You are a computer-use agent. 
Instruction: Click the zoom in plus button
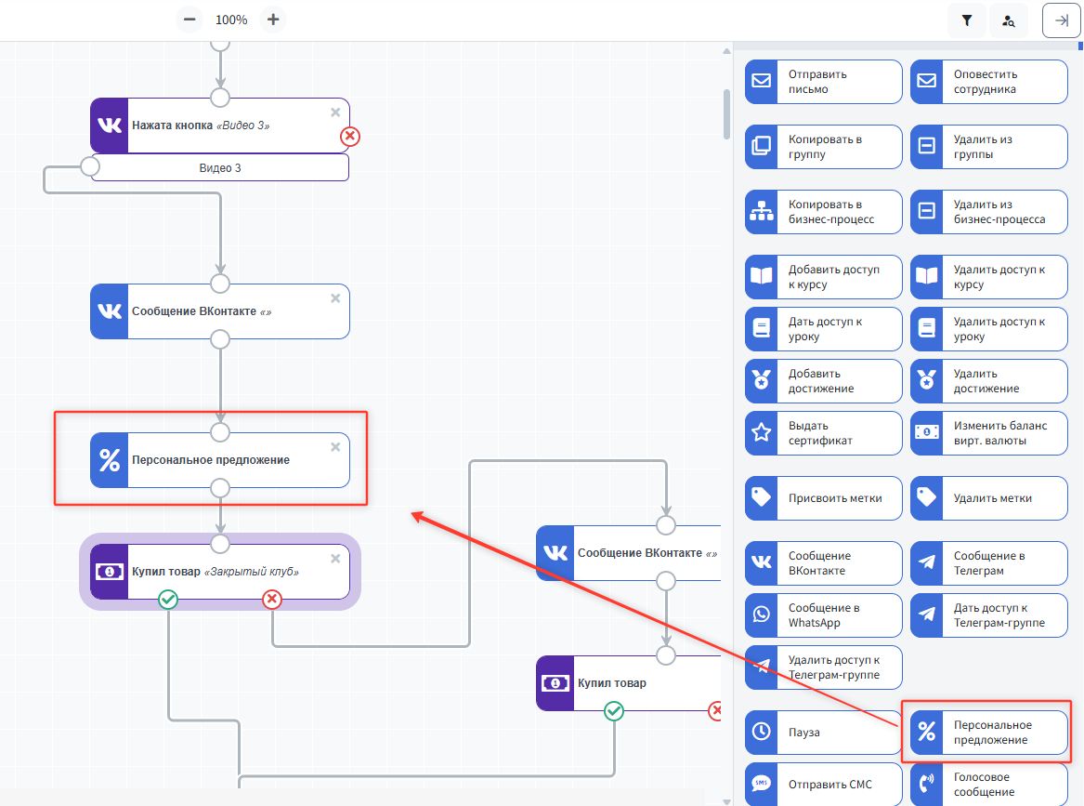click(272, 20)
